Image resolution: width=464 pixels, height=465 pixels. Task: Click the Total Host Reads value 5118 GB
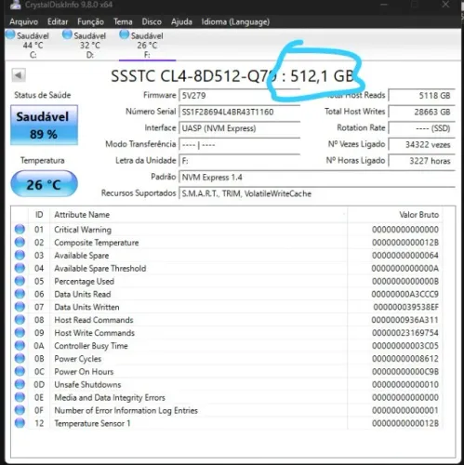pyautogui.click(x=422, y=96)
